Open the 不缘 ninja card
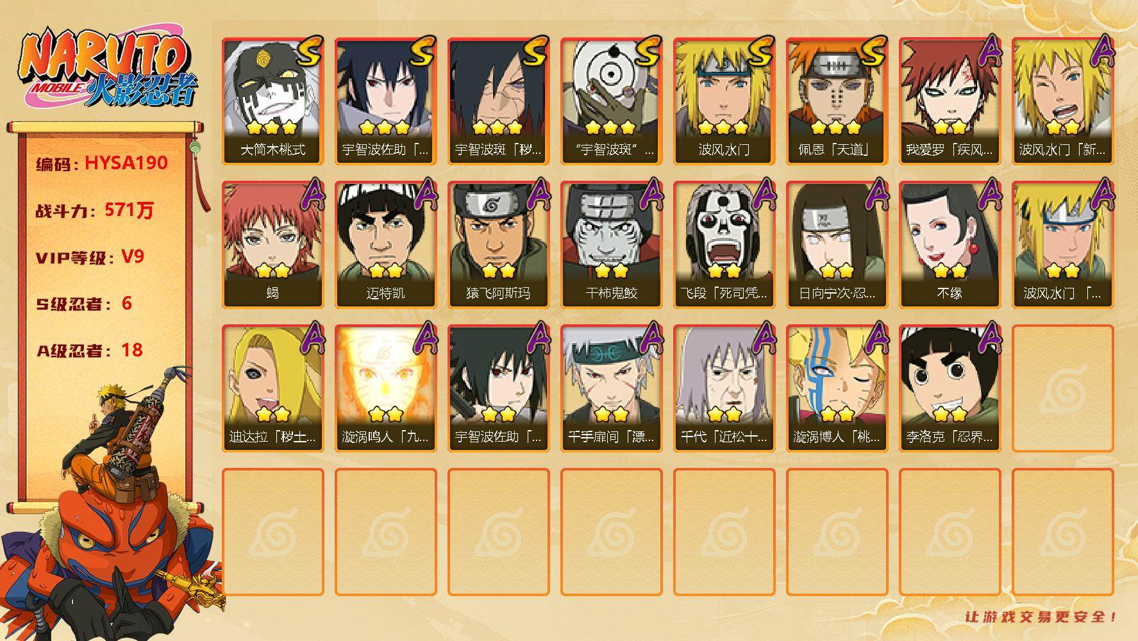 click(950, 245)
